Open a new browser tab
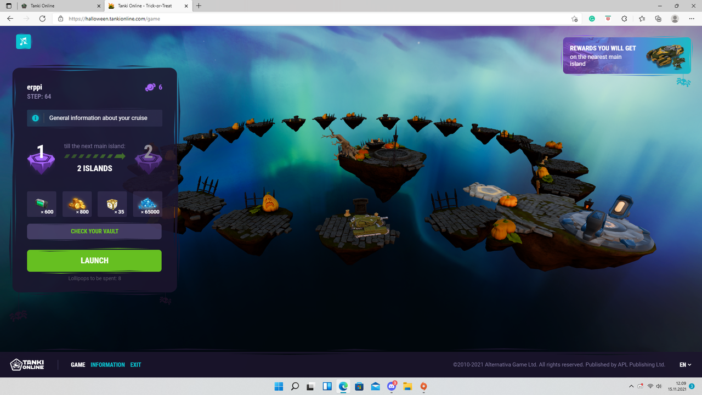 click(199, 6)
